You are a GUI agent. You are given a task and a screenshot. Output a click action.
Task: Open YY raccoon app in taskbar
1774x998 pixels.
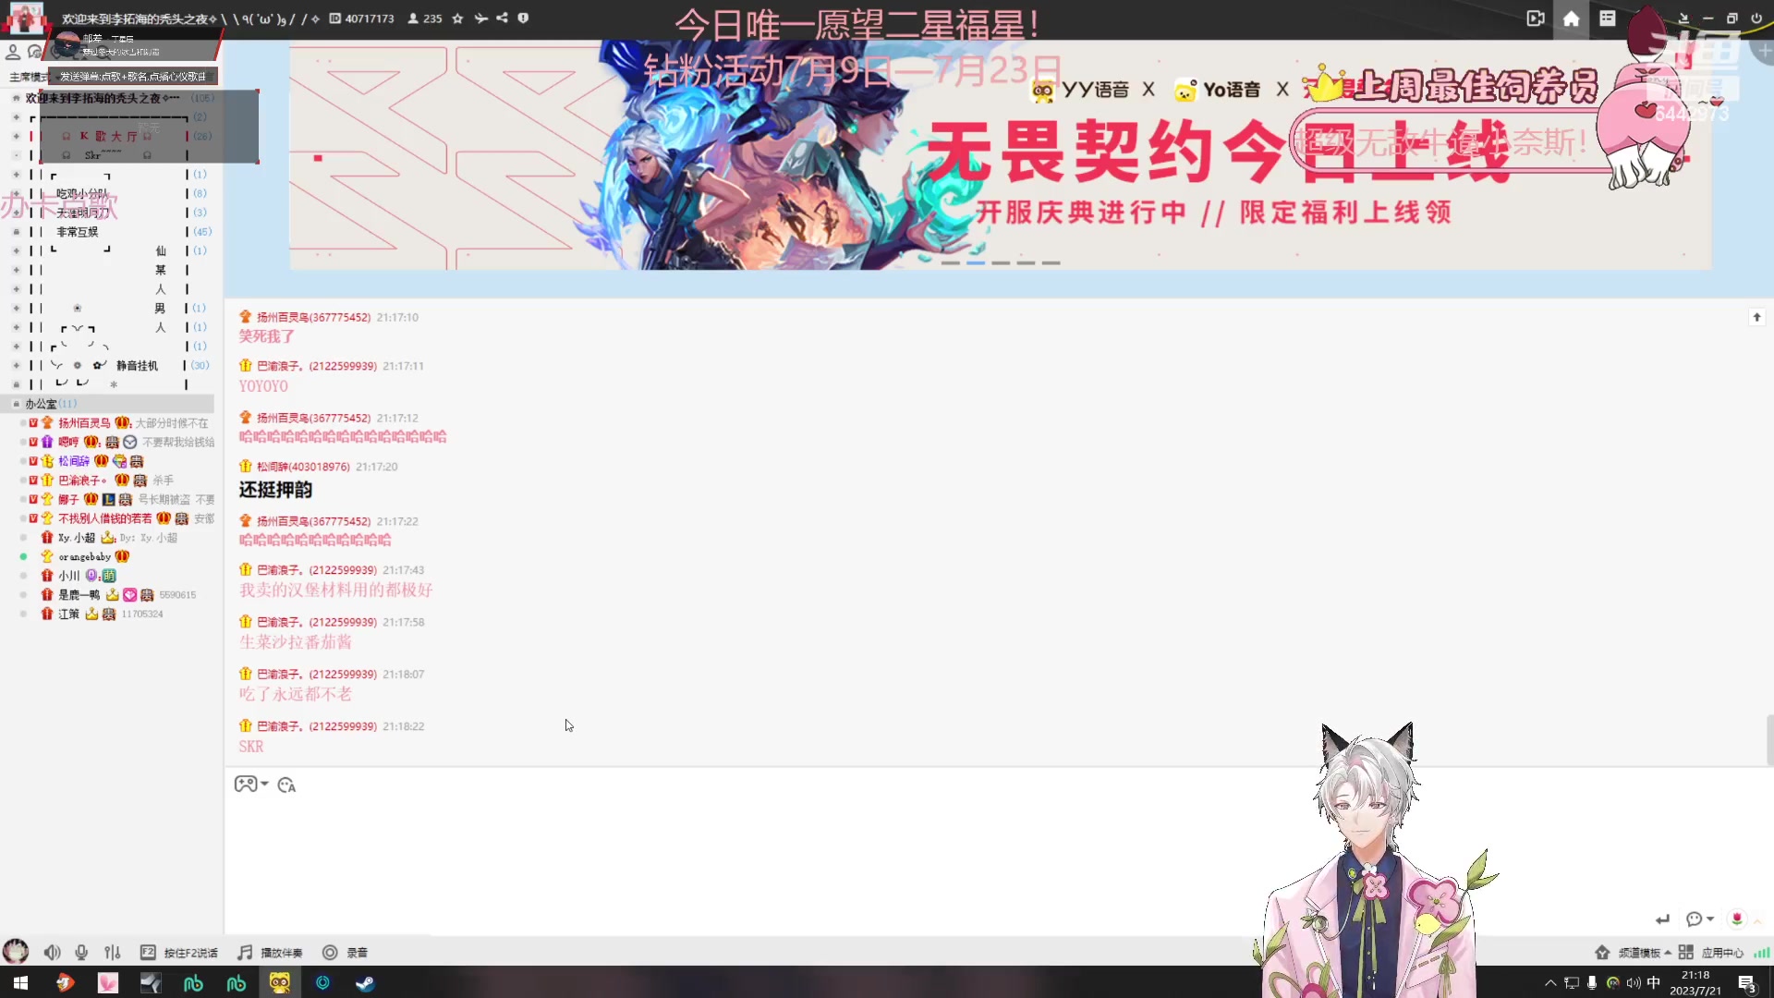280,983
